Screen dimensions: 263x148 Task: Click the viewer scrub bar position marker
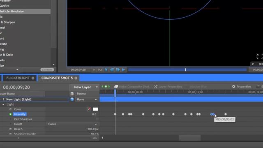click(185, 69)
